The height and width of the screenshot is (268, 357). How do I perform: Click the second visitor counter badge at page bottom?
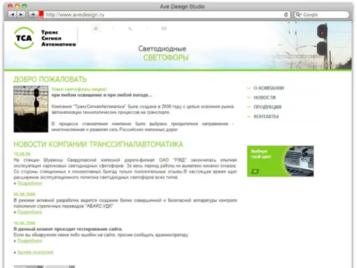[60, 267]
